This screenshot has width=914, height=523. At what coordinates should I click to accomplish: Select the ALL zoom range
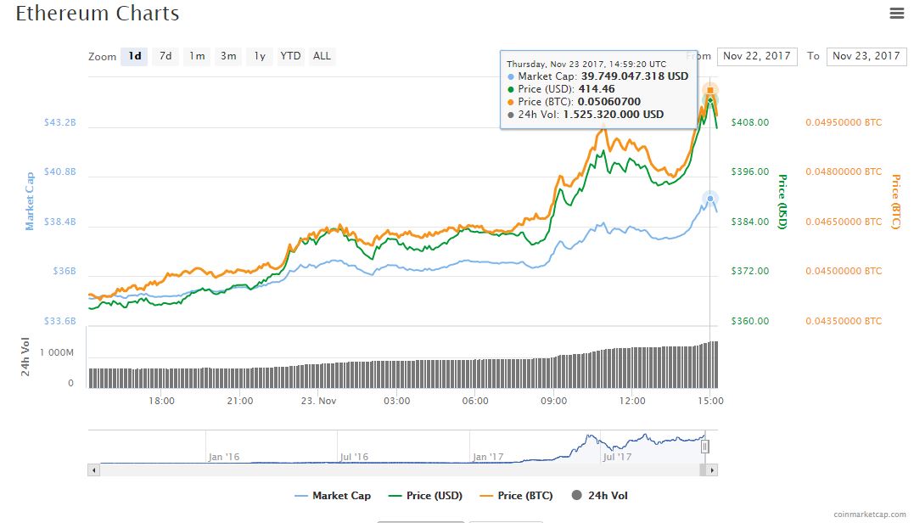coord(322,56)
